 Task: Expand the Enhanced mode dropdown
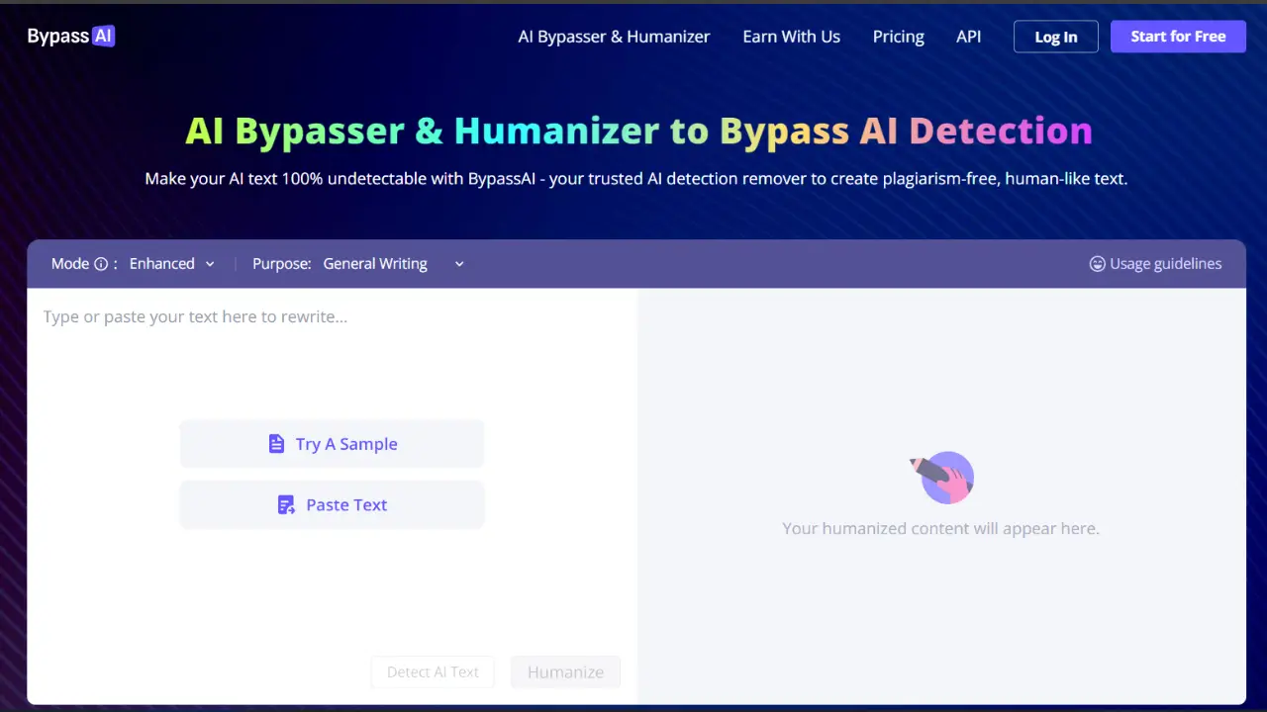click(x=172, y=264)
